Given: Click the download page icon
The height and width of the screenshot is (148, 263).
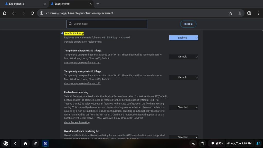Looking at the screenshot, I should coord(240,13).
